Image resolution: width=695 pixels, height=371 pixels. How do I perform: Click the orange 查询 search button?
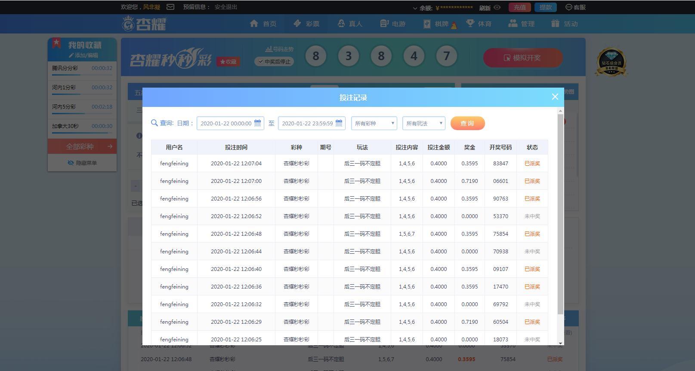[x=467, y=123]
